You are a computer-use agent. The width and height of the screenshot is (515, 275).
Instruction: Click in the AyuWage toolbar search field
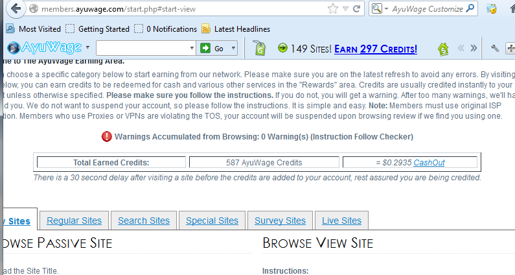pos(143,49)
